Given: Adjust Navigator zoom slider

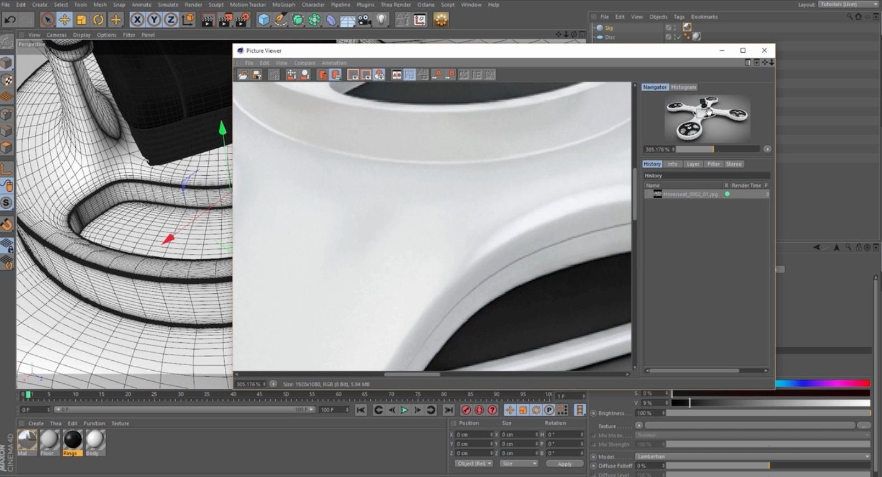Looking at the screenshot, I should pos(717,149).
